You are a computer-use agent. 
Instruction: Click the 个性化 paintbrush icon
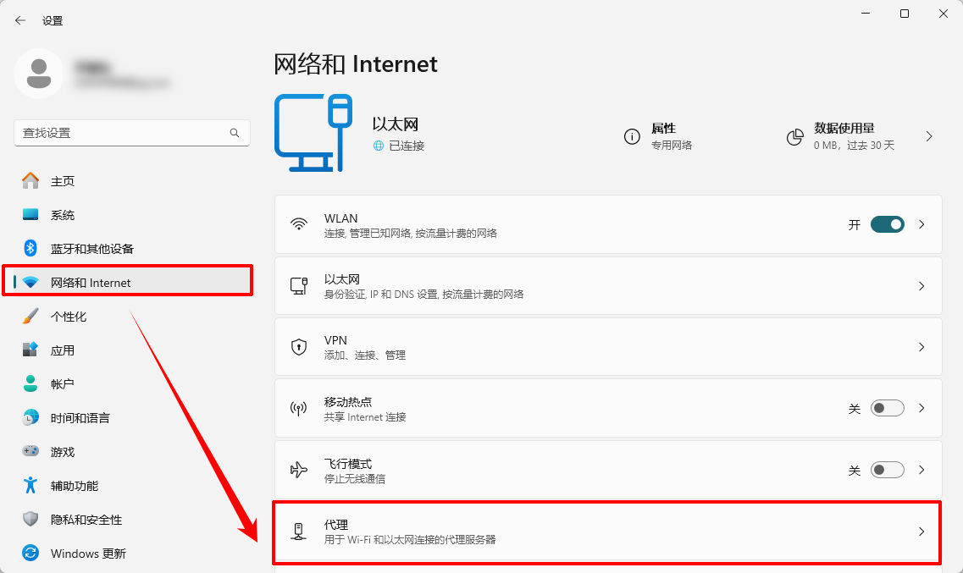[30, 316]
